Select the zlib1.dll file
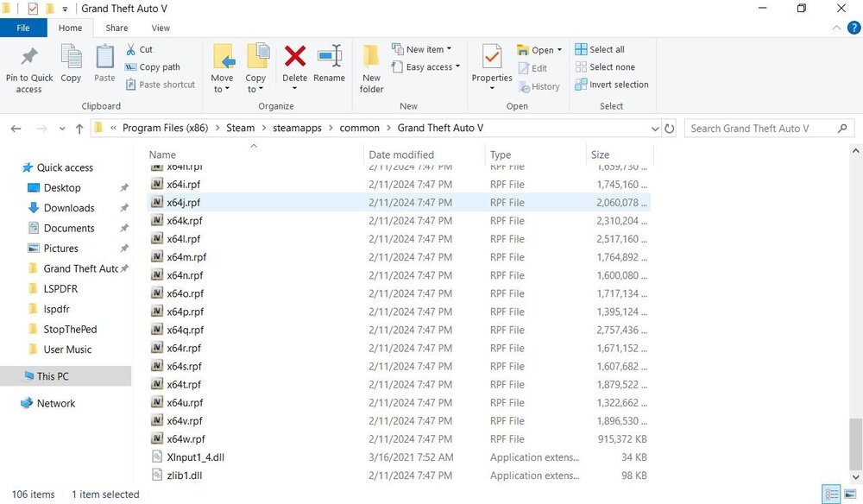The height and width of the screenshot is (504, 863). [x=399, y=476]
